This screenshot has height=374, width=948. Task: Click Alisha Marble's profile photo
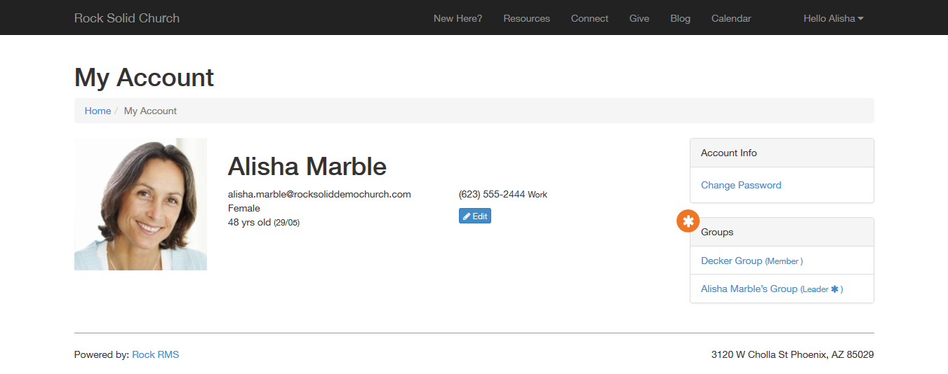140,204
